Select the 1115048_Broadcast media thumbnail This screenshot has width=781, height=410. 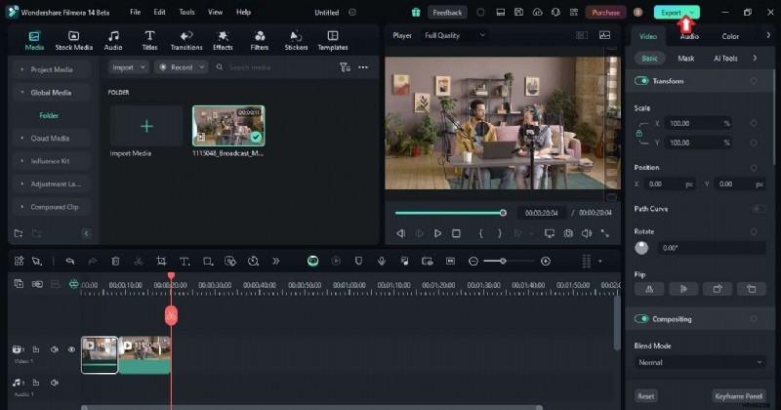(228, 126)
